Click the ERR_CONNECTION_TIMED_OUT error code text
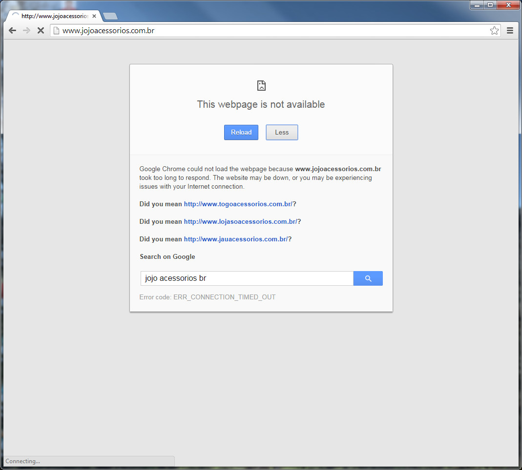522x470 pixels. pyautogui.click(x=225, y=297)
